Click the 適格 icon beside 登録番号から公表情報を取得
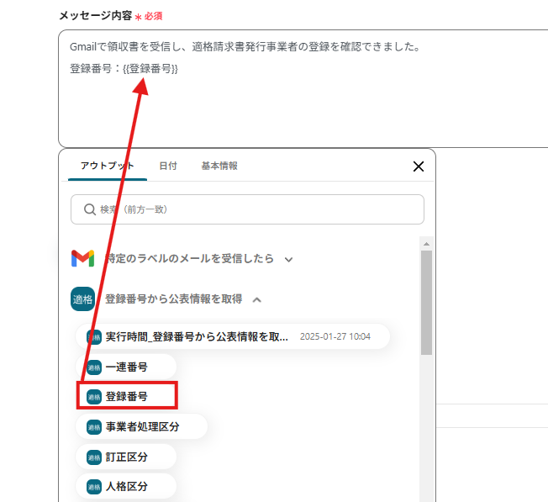The image size is (548, 502). click(x=82, y=299)
